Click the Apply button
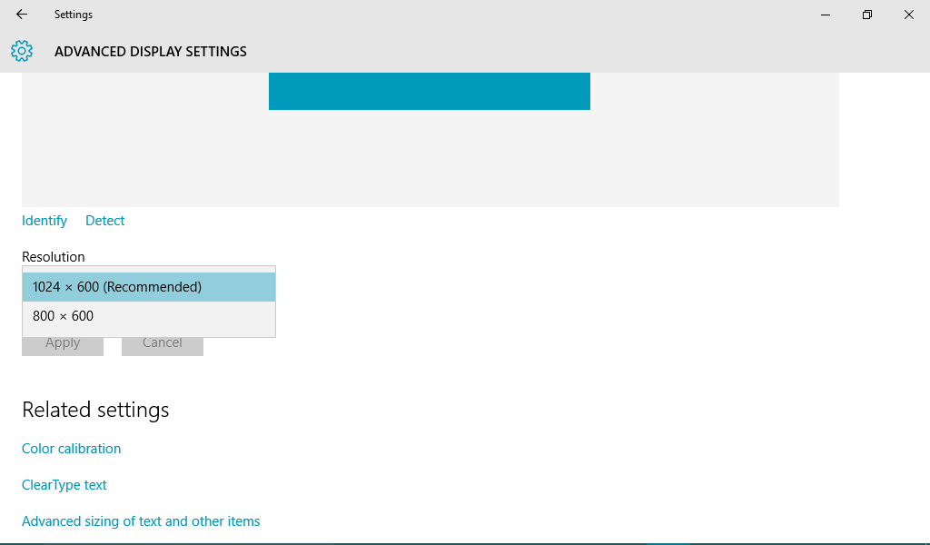This screenshot has width=930, height=545. click(x=63, y=346)
